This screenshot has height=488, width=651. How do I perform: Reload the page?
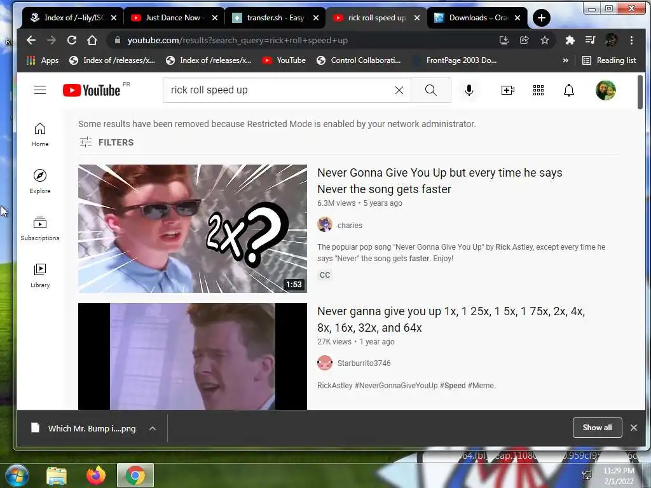click(x=72, y=40)
